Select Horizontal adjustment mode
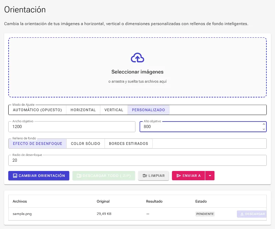 click(x=83, y=110)
